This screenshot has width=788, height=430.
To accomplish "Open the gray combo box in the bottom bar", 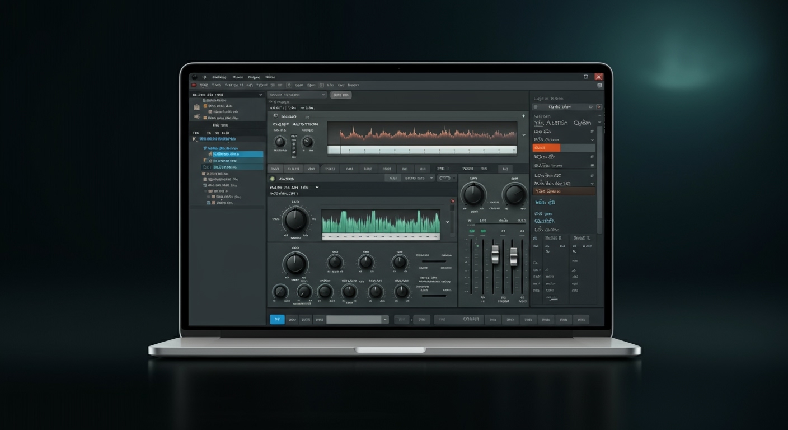I will pyautogui.click(x=357, y=319).
